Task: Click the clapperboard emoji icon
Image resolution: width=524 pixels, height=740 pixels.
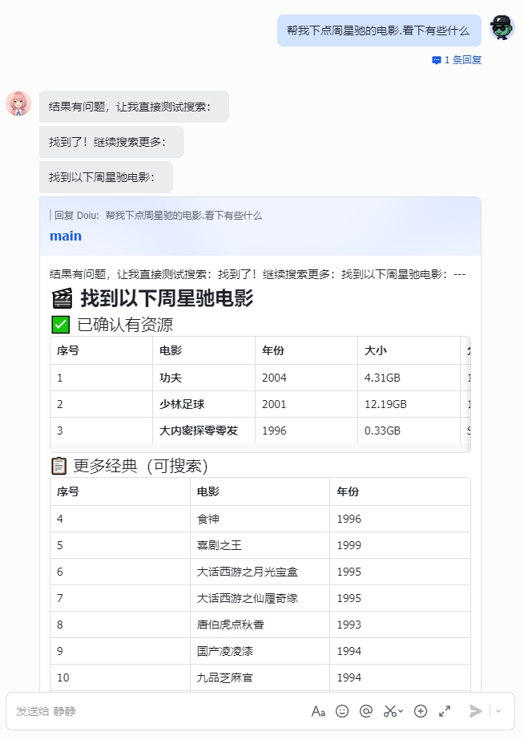Action: point(62,298)
